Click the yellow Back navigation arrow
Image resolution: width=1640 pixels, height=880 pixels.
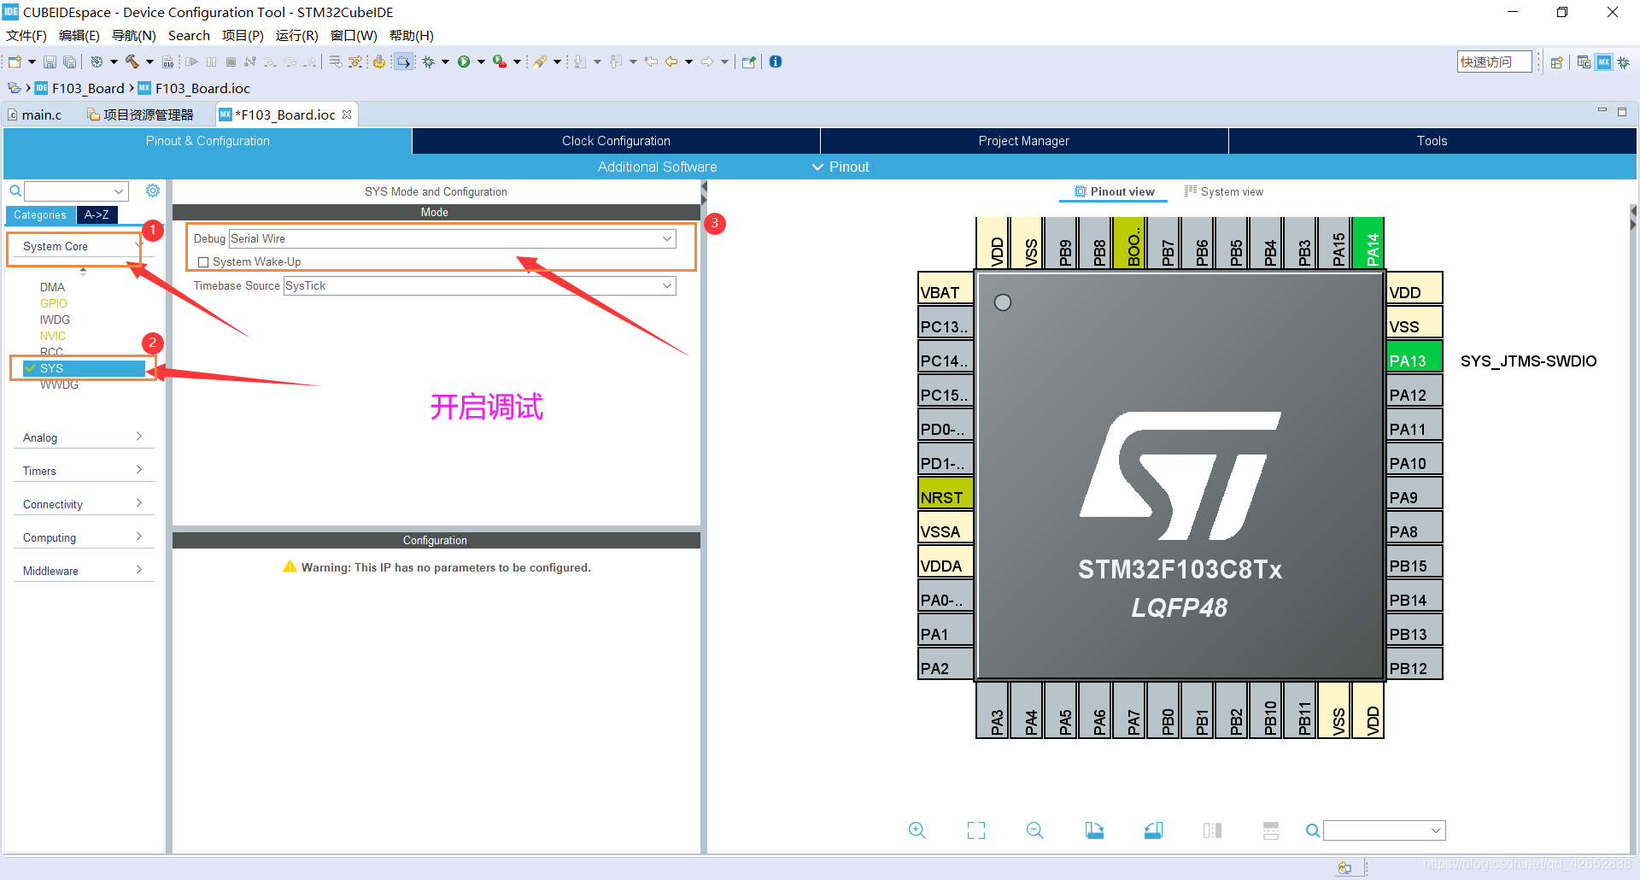[671, 62]
